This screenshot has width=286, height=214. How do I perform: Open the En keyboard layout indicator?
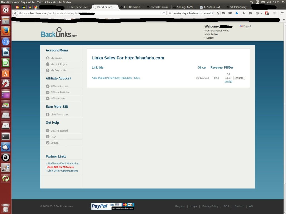coord(257,2)
